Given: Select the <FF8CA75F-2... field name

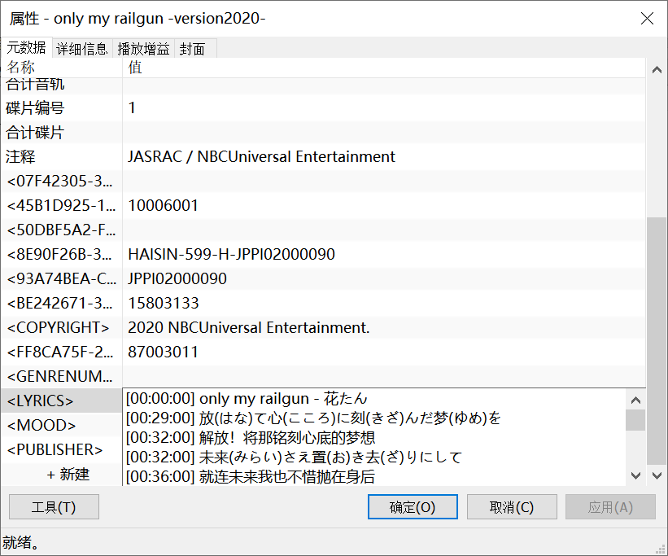Looking at the screenshot, I should pos(60,352).
